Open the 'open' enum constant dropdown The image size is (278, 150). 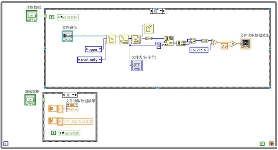(100, 49)
